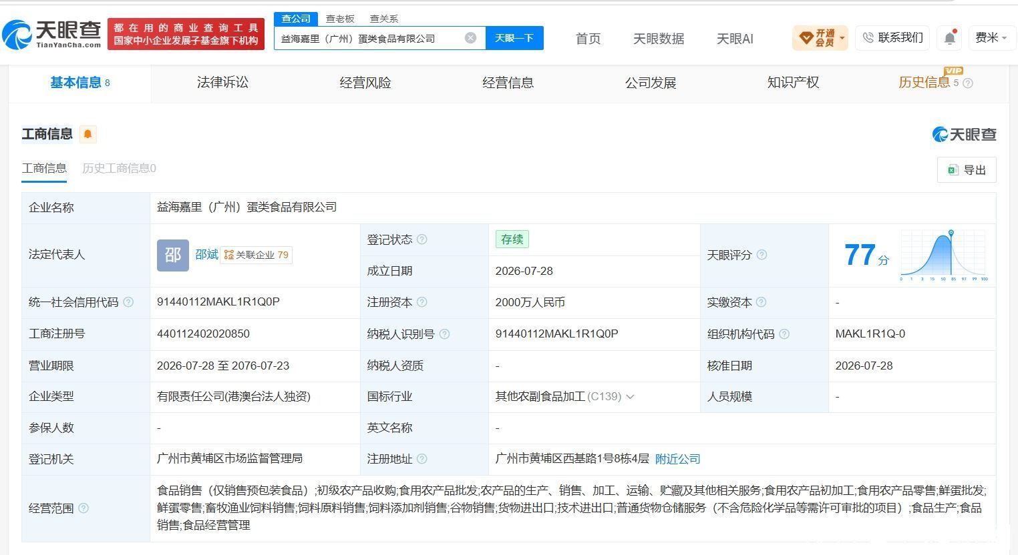Viewport: 1018px width, 555px height.
Task: Click the credit code 91440112MAKL1R1Q0P under 统一社会信用代码
Action: [218, 302]
